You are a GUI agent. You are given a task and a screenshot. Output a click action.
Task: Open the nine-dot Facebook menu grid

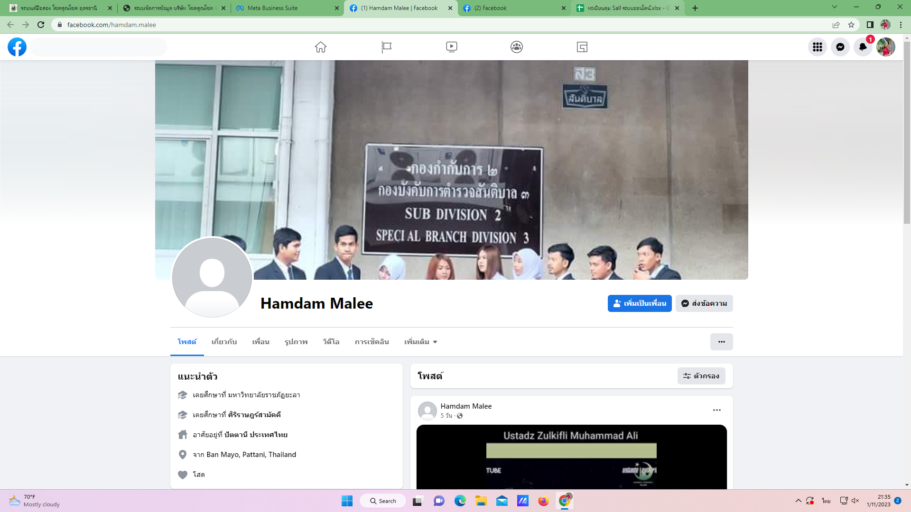point(817,47)
